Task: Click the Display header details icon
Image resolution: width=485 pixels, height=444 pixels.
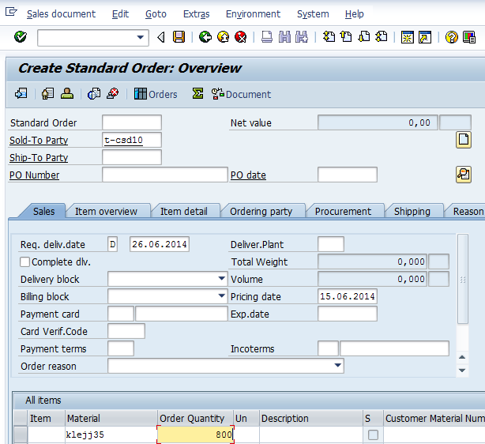Action: pos(47,93)
